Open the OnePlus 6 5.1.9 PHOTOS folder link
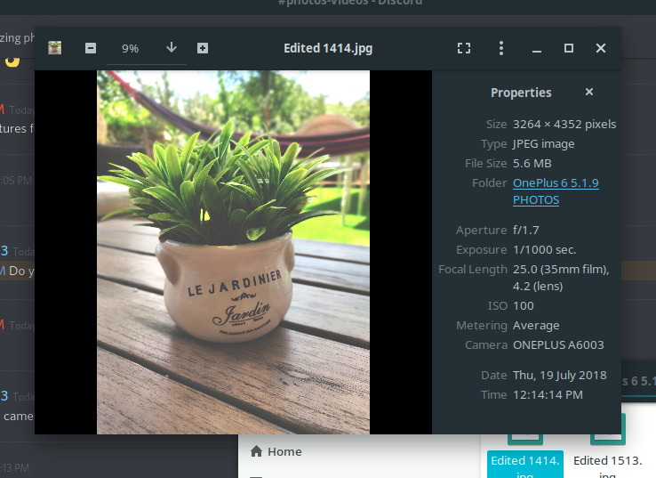 point(556,191)
